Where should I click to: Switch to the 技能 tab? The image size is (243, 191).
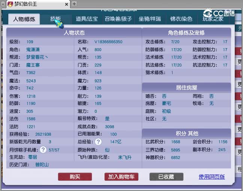[55, 19]
